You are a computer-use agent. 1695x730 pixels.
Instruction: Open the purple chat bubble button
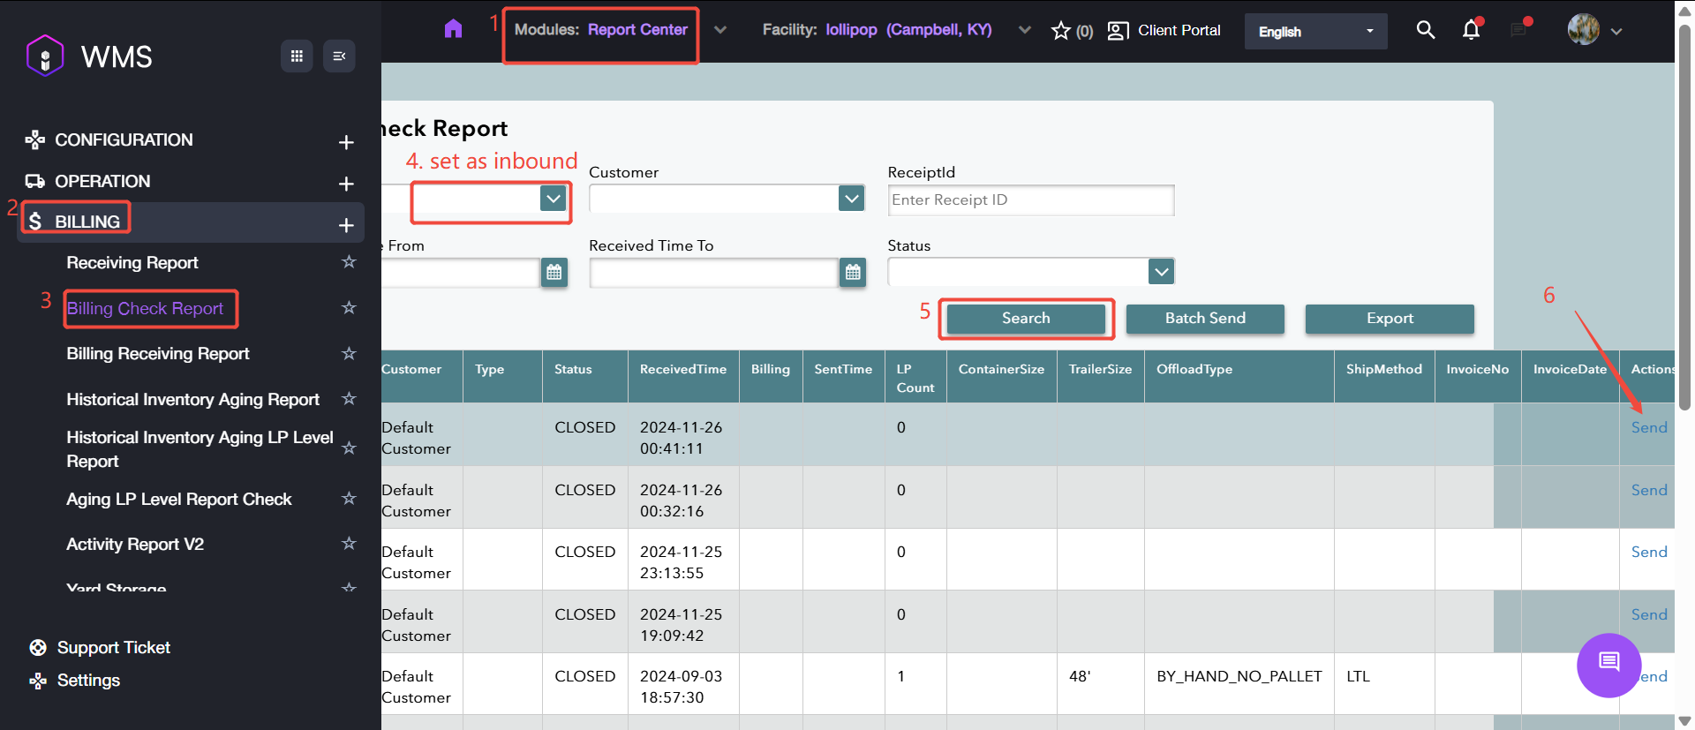(x=1608, y=665)
